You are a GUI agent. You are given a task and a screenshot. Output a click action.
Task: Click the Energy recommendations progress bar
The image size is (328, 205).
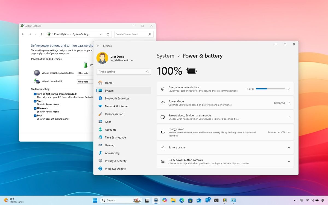click(271, 89)
